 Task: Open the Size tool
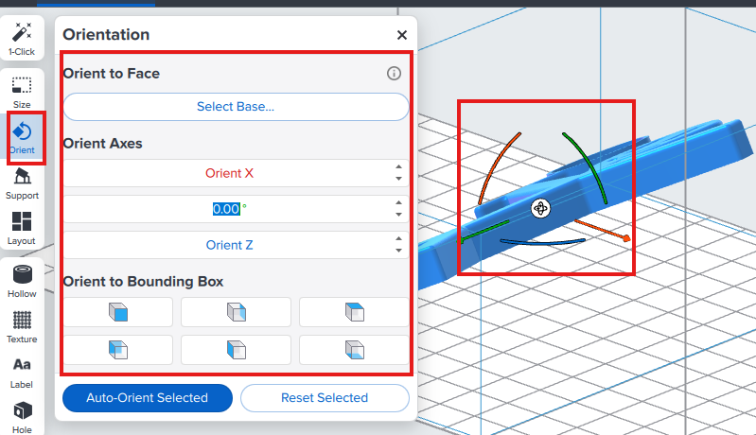point(22,91)
